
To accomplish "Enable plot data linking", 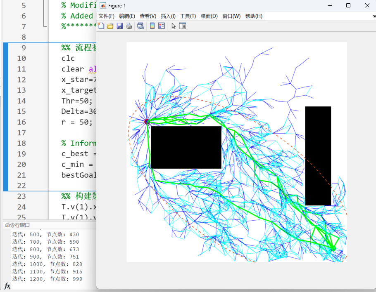I will click(x=140, y=26).
